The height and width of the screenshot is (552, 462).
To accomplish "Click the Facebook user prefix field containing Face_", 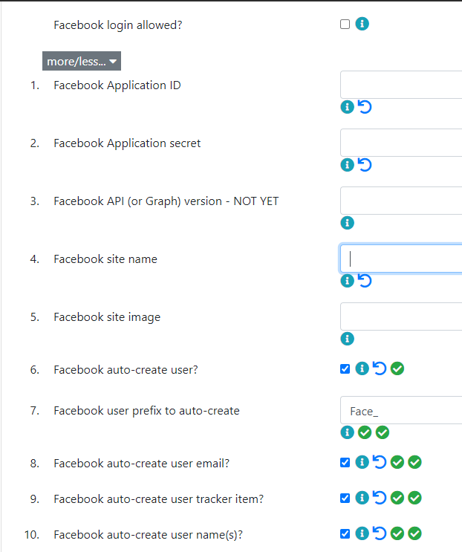I will (401, 410).
